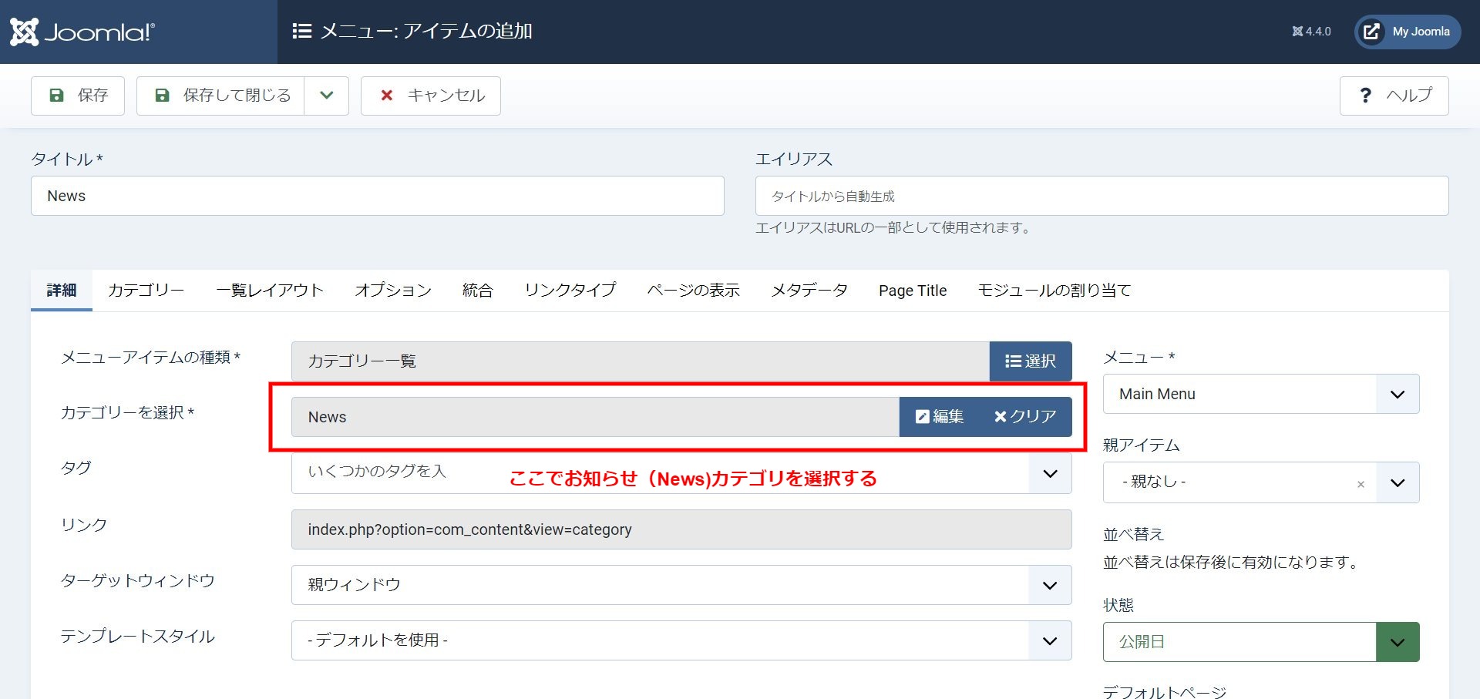Switch to the オプション tab
The width and height of the screenshot is (1480, 699).
(x=393, y=291)
